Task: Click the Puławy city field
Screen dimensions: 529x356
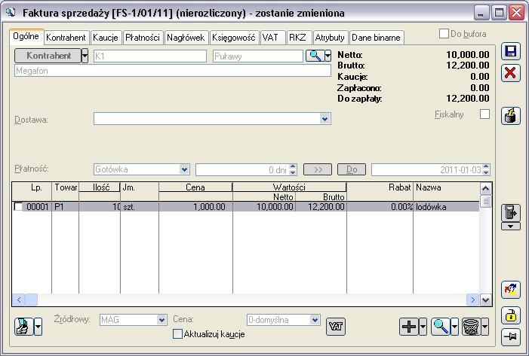Action: pos(258,56)
